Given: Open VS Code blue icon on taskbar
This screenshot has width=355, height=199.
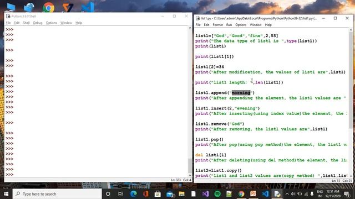Looking at the screenshot, I should 265,194.
